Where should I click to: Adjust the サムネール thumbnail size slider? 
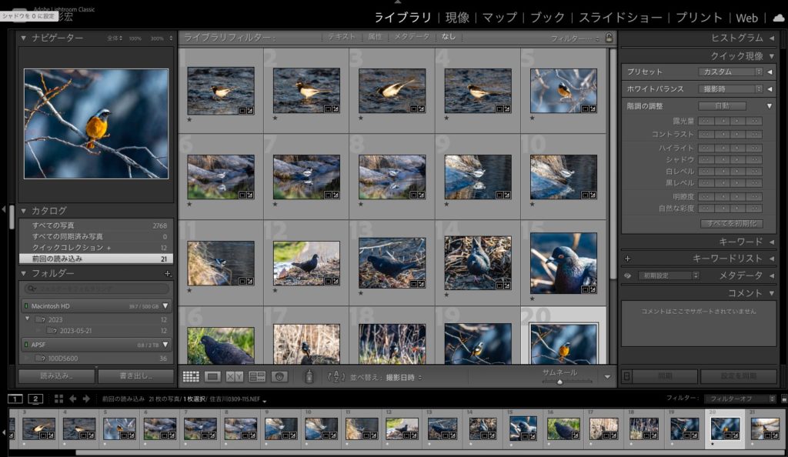[559, 382]
